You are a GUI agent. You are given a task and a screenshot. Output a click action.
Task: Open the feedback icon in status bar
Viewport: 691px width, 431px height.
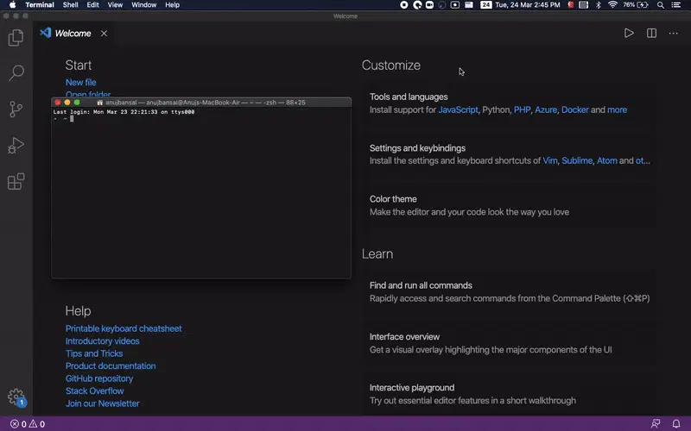656,423
